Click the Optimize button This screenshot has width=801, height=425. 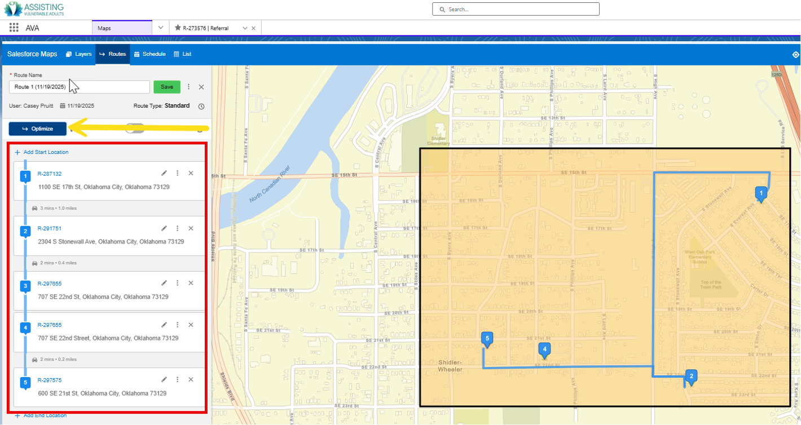(38, 129)
